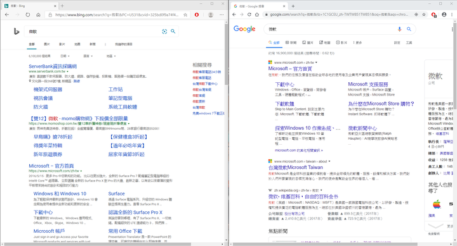Image resolution: width=457 pixels, height=246 pixels.
Task: Switch to the Bing 地圖 maps tab
Action: coord(77,44)
